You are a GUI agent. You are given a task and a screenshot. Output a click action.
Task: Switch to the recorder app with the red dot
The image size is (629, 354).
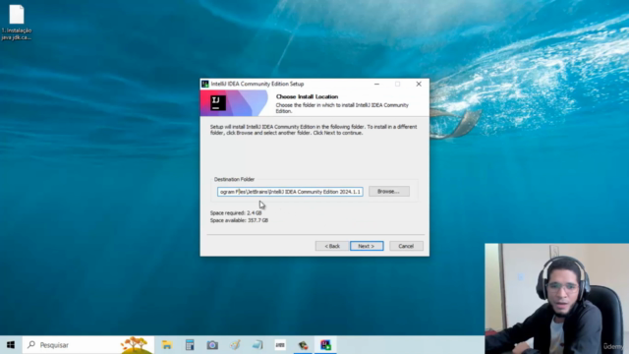tap(303, 345)
